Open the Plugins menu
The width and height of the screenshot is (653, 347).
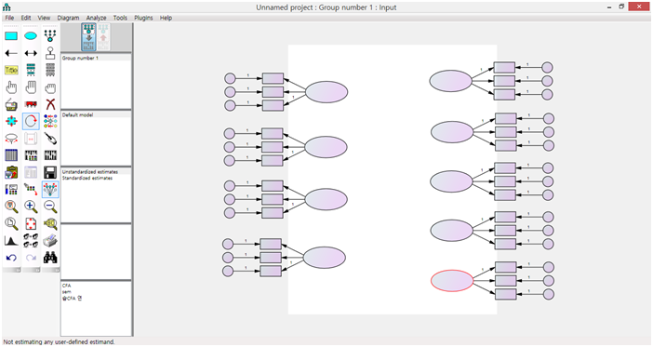click(x=143, y=18)
